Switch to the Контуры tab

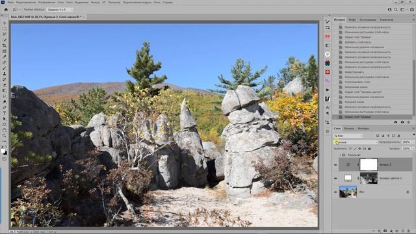pyautogui.click(x=363, y=129)
